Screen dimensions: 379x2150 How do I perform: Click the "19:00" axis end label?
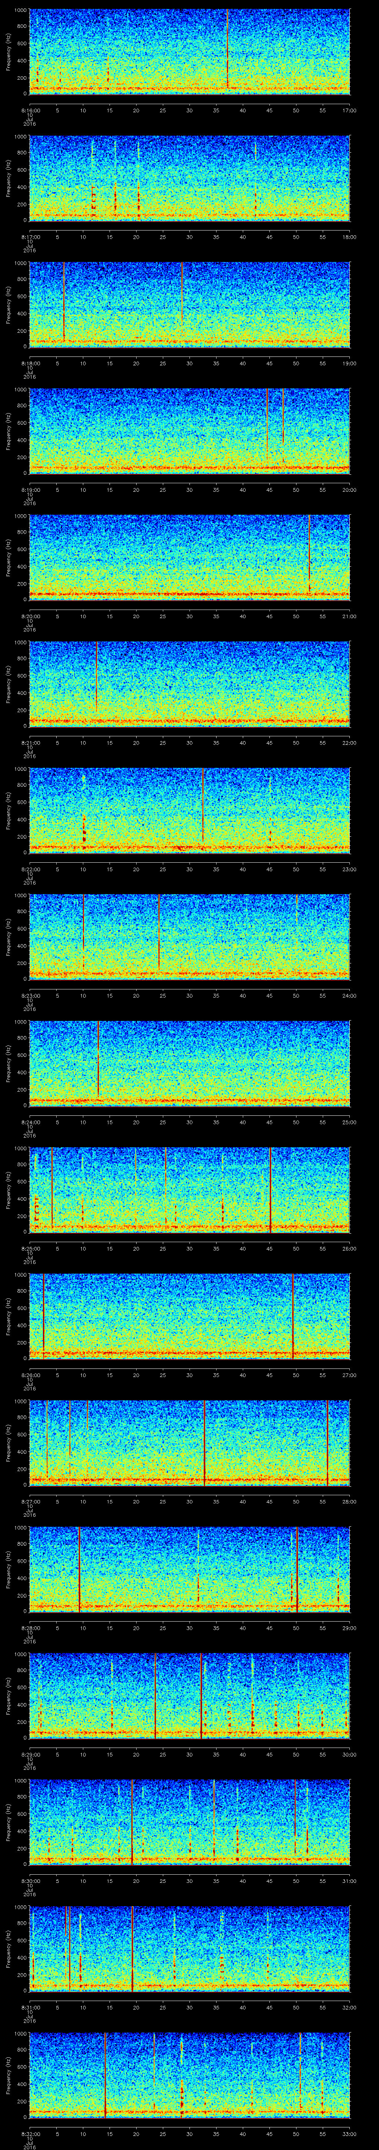[x=350, y=364]
